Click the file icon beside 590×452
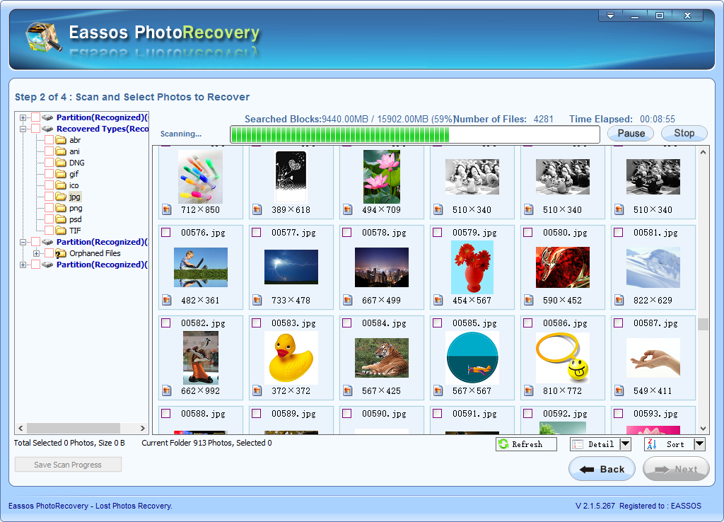Image resolution: width=724 pixels, height=522 pixels. coord(529,301)
